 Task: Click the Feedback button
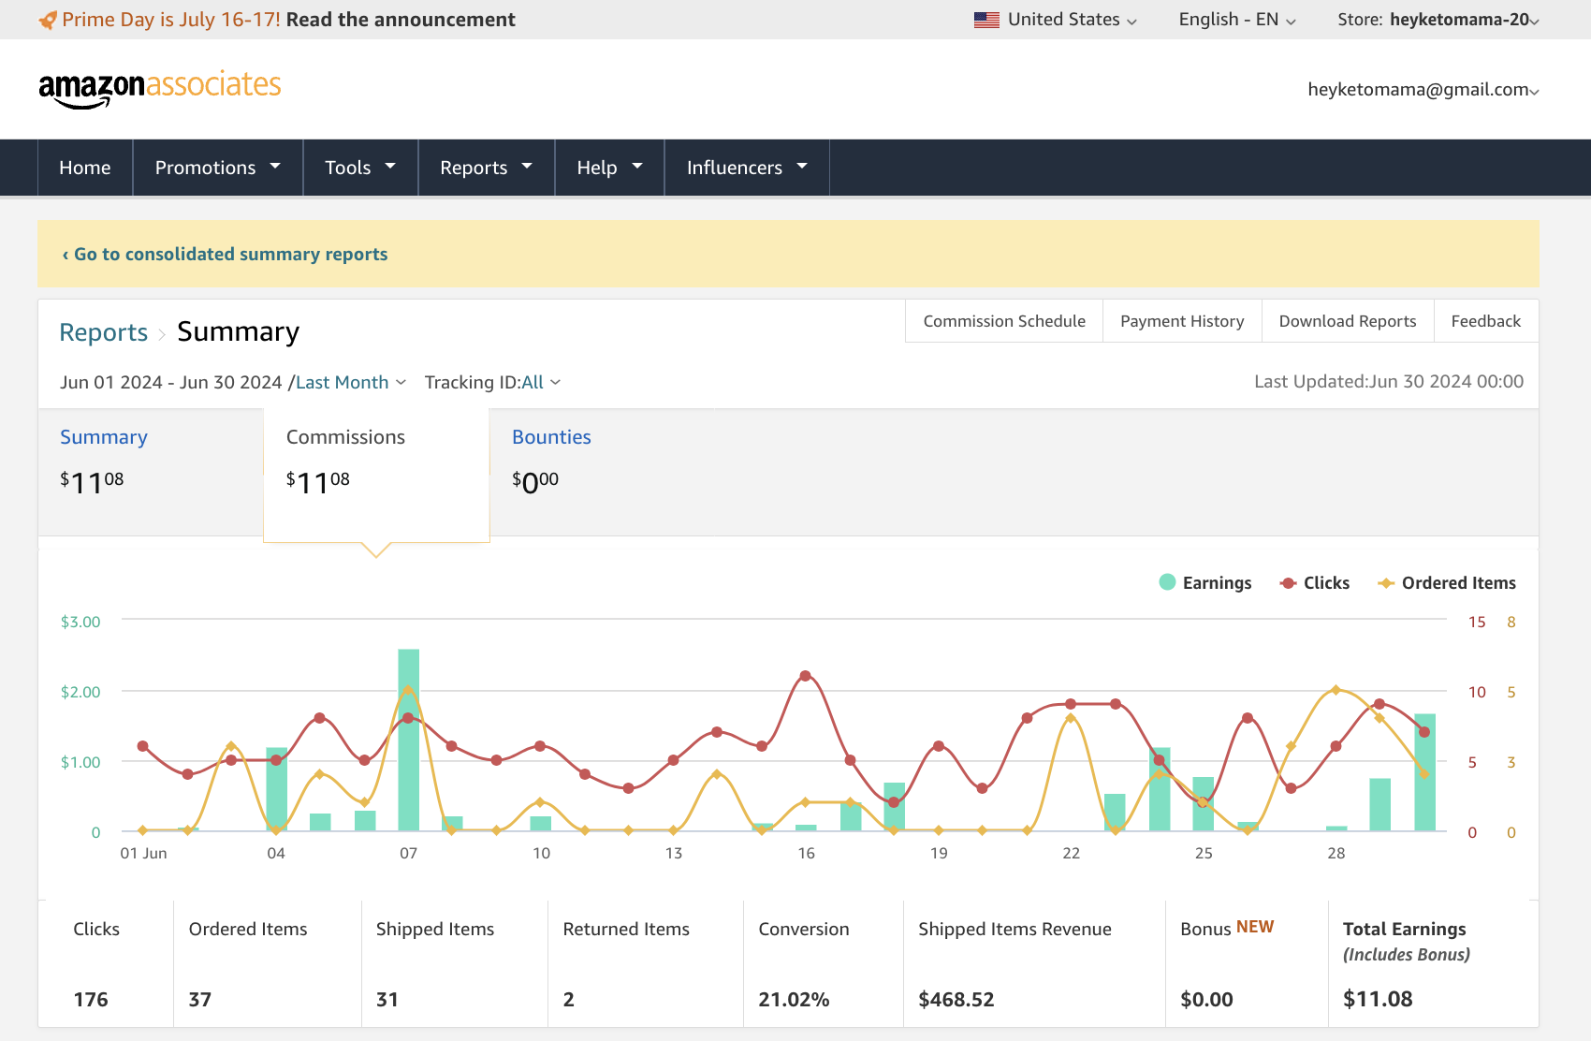point(1486,321)
